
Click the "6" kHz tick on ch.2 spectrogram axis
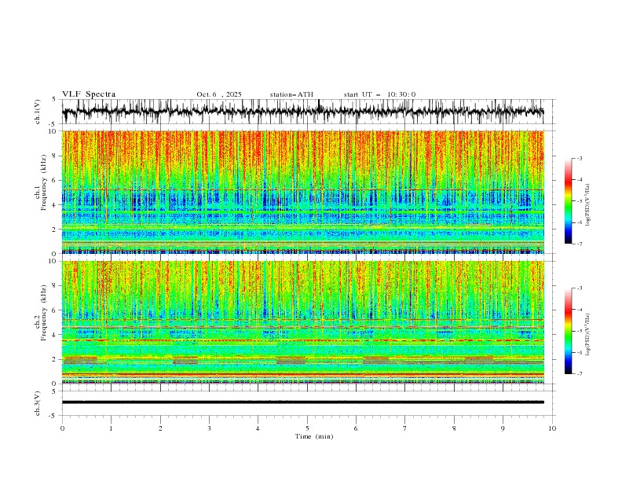[56, 310]
